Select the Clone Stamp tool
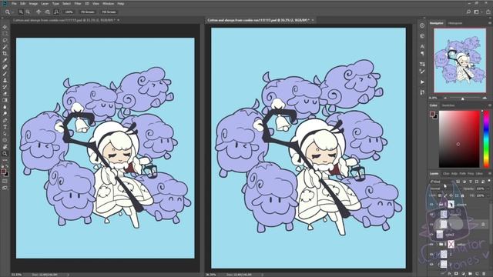 5,80
